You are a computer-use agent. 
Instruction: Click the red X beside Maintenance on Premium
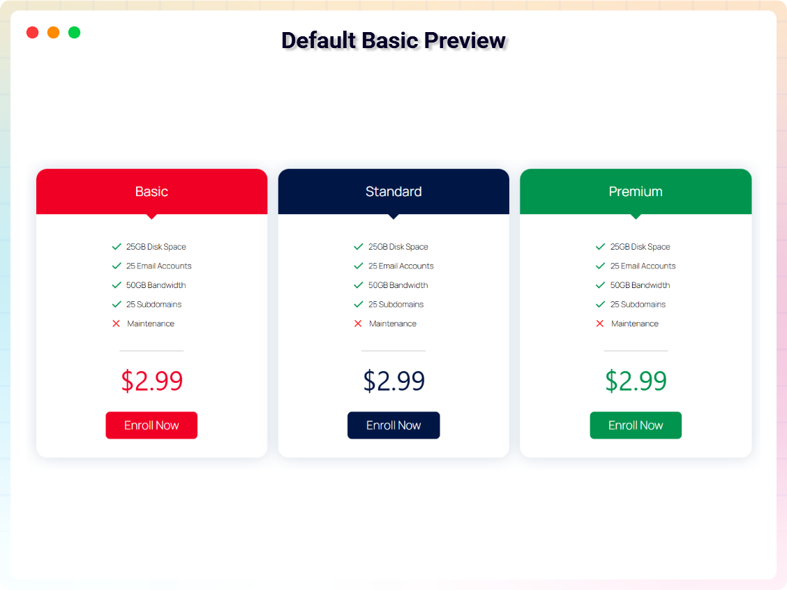600,323
